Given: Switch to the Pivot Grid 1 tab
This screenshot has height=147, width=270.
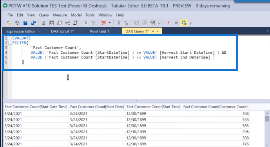Looking at the screenshot, I should [100, 31].
